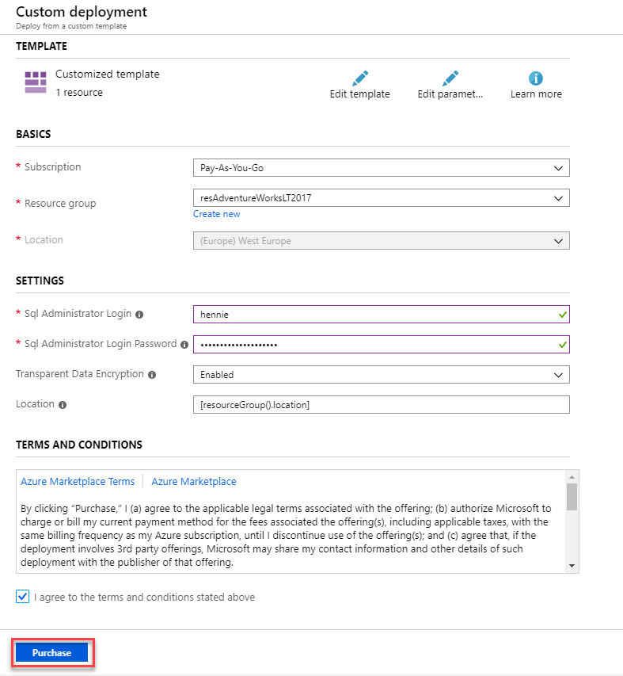Uncheck the terms and conditions agreement checkbox
623x676 pixels.
(x=22, y=596)
